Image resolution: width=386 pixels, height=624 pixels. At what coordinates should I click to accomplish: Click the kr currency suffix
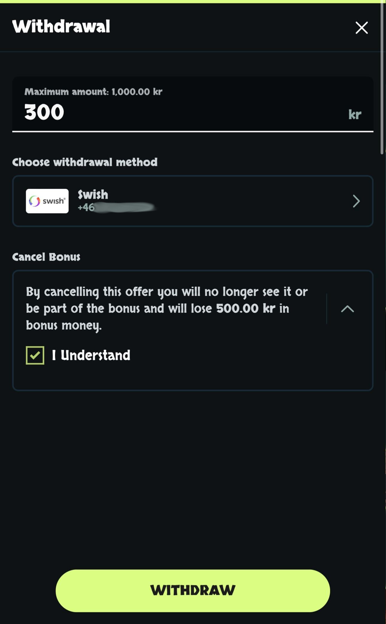pyautogui.click(x=355, y=114)
